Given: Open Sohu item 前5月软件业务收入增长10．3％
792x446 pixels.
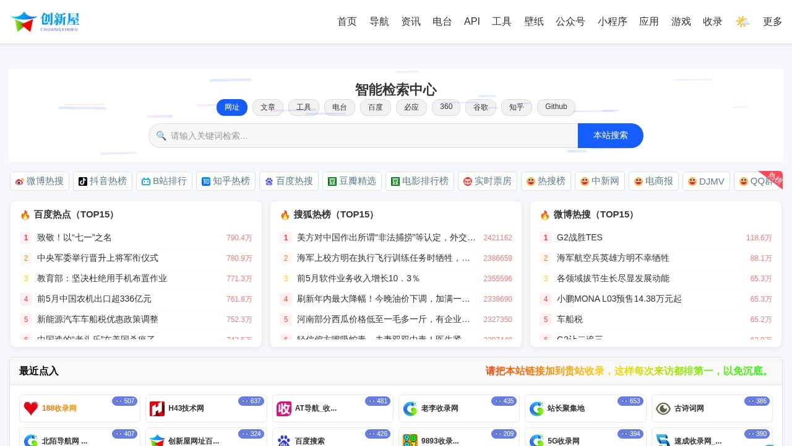Looking at the screenshot, I should (x=358, y=278).
